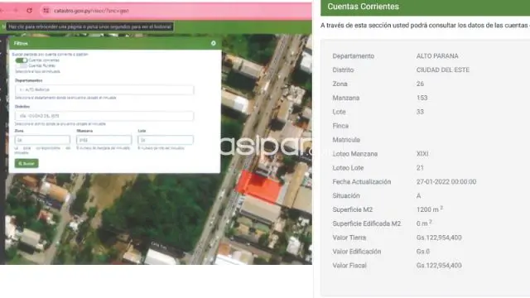The image size is (530, 298).
Task: Click the Loteo Manzana value XIXI
Action: 422,154
